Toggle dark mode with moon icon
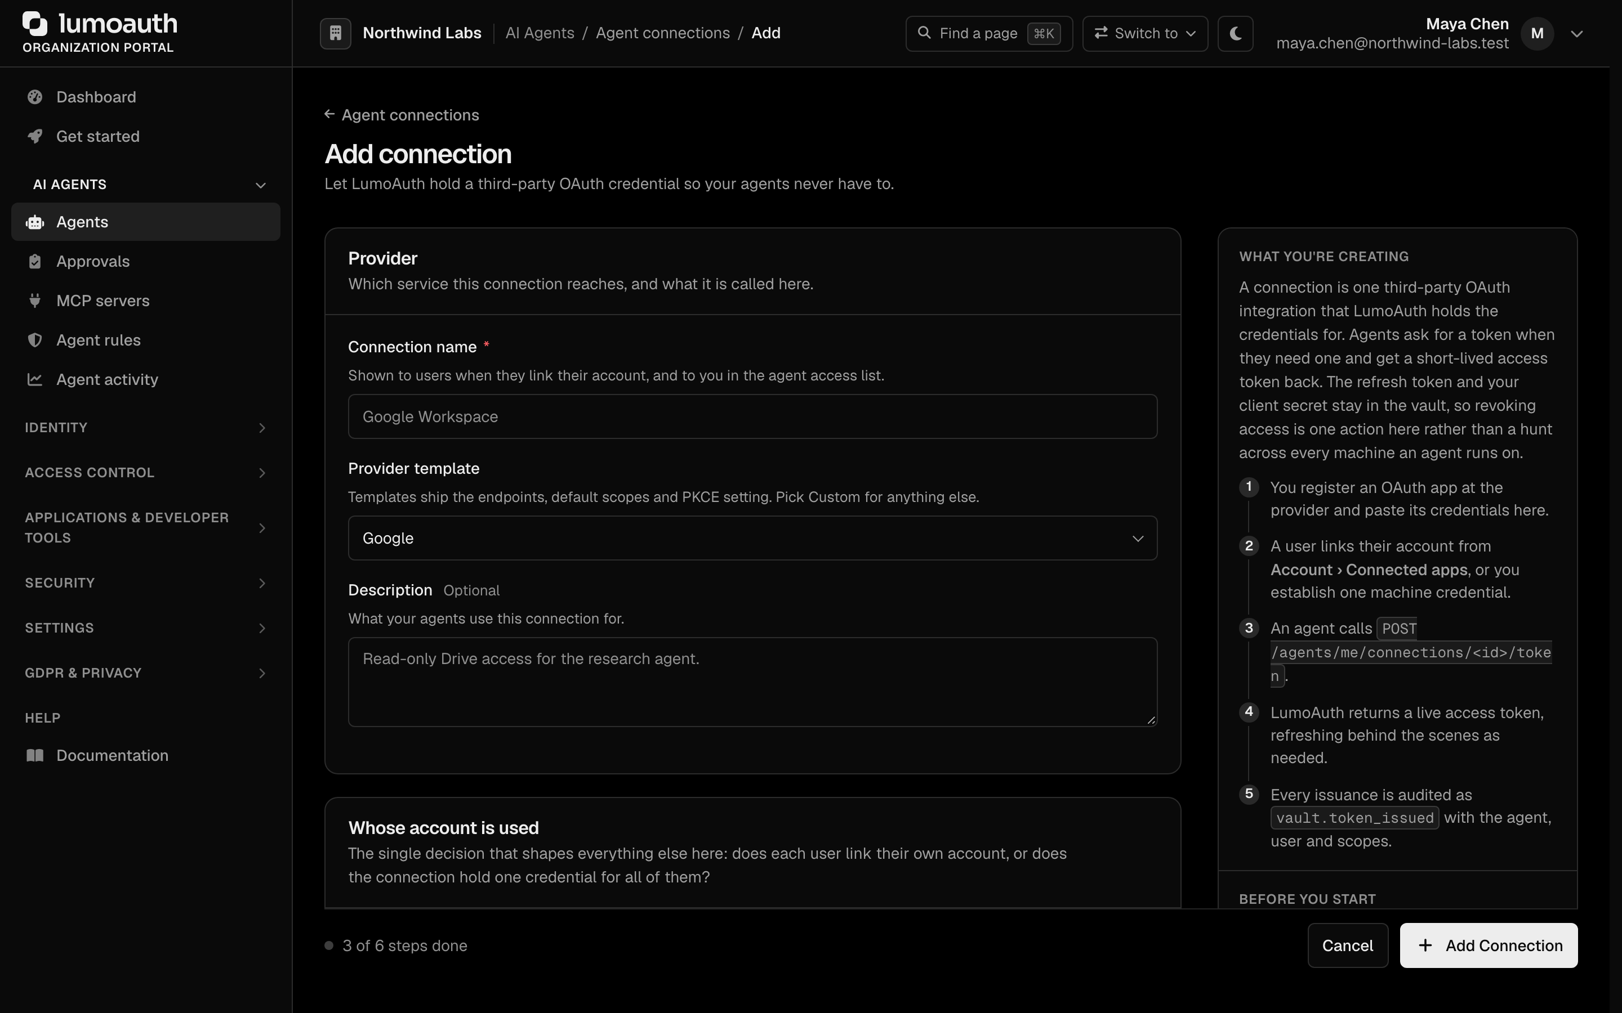1622x1013 pixels. [x=1235, y=33]
